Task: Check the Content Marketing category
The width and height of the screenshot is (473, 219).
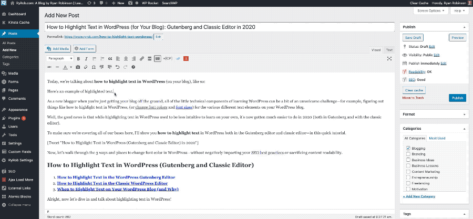Action: [x=408, y=172]
